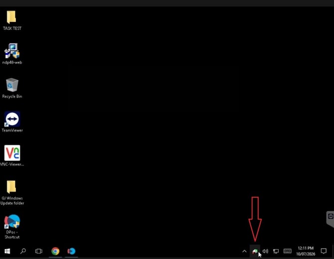Screen dimensions: 334x259
Task: Open the clock showing 12:11 PM
Action: coord(306,251)
